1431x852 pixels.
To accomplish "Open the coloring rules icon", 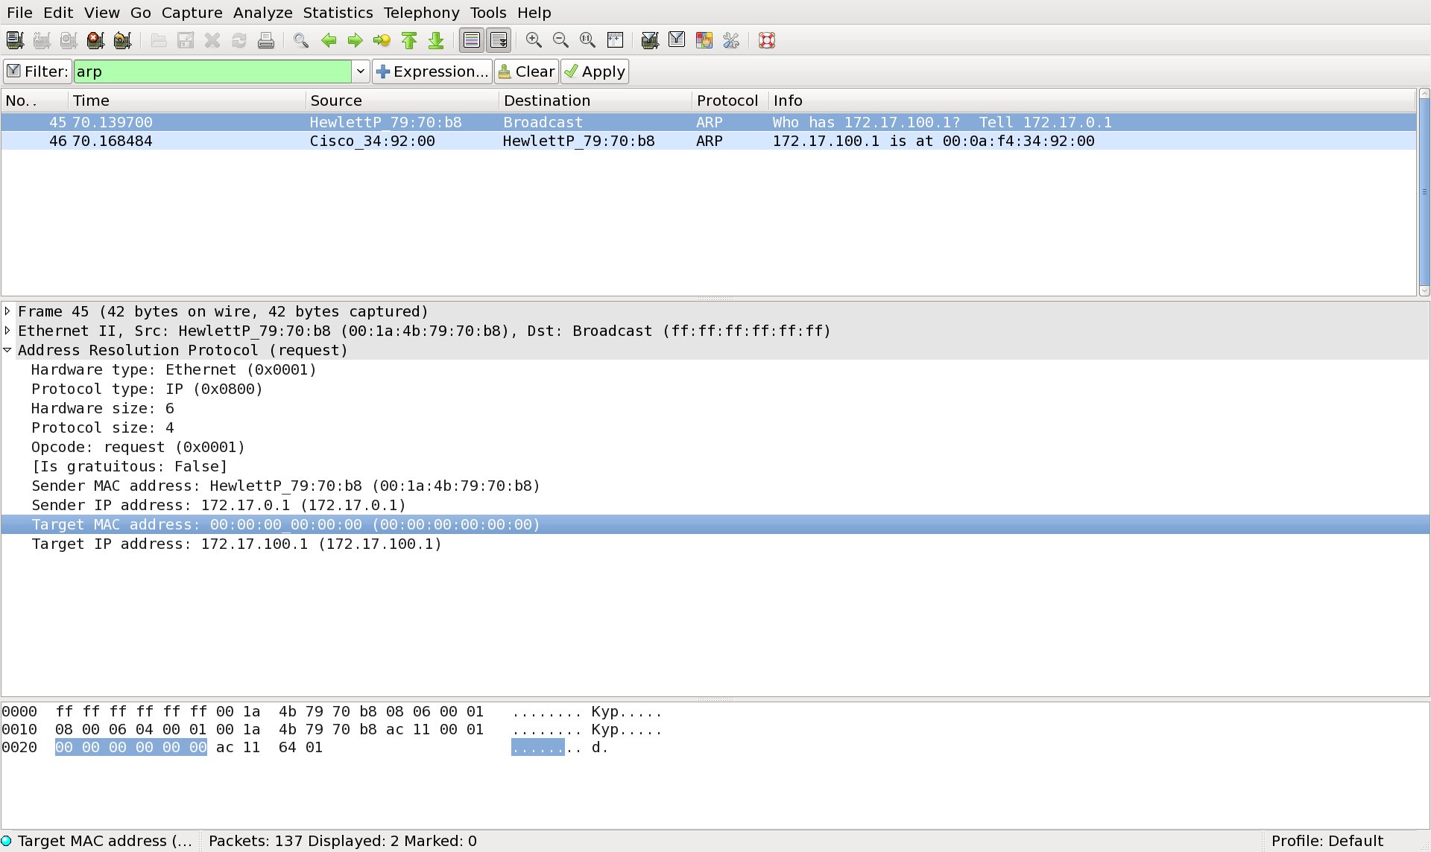I will click(x=704, y=40).
